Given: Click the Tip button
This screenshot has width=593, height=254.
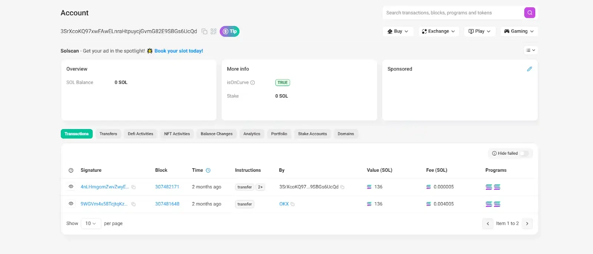Looking at the screenshot, I should (x=229, y=32).
